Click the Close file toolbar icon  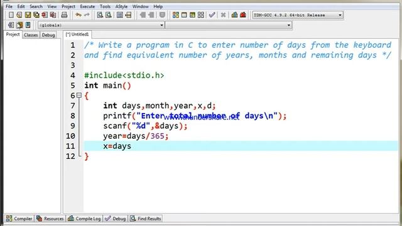[x=45, y=15]
